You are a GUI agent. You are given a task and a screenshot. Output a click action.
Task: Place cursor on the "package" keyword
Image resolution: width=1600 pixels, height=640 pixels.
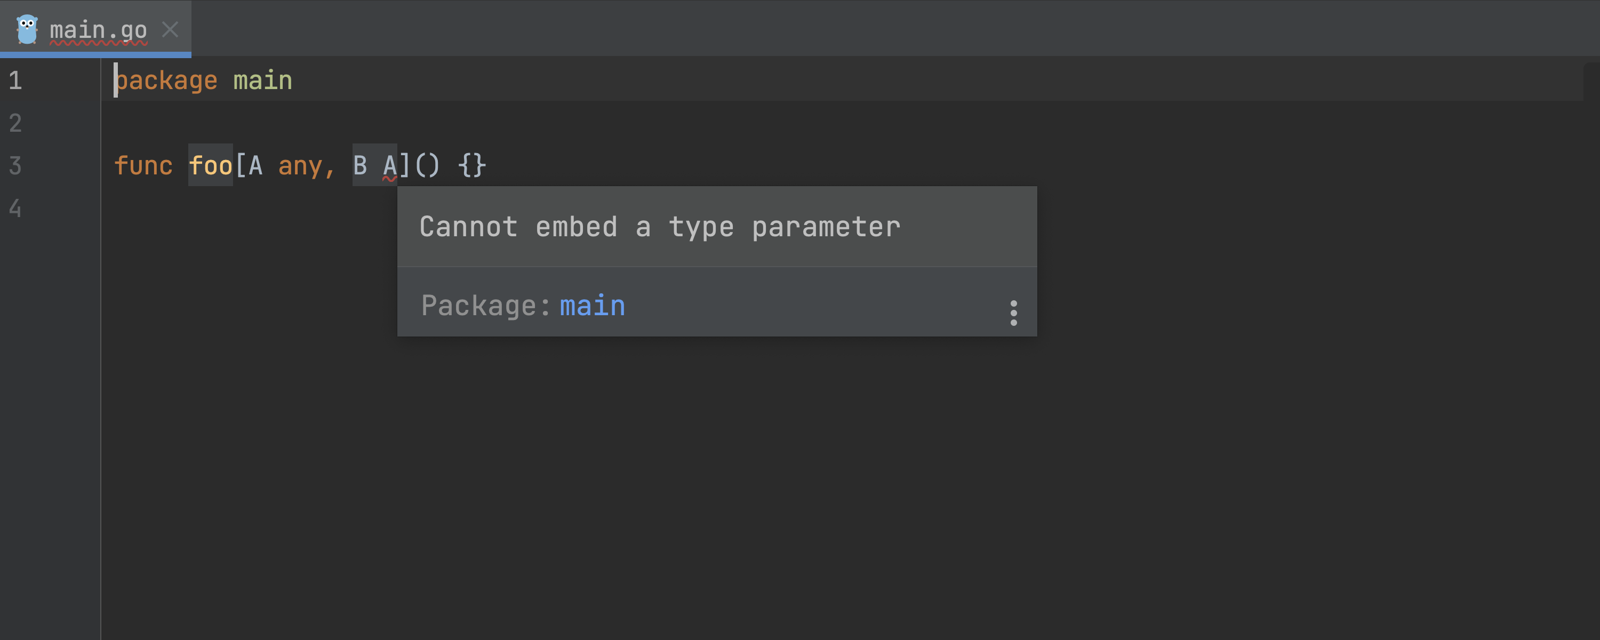pyautogui.click(x=166, y=81)
